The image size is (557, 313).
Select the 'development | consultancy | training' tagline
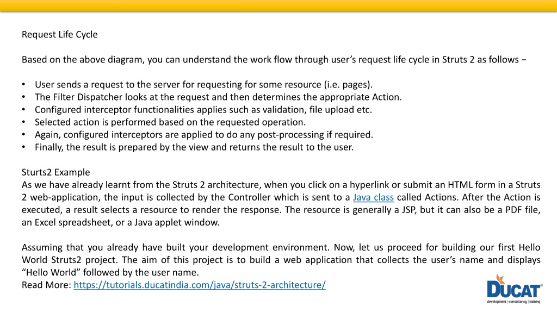[513, 302]
